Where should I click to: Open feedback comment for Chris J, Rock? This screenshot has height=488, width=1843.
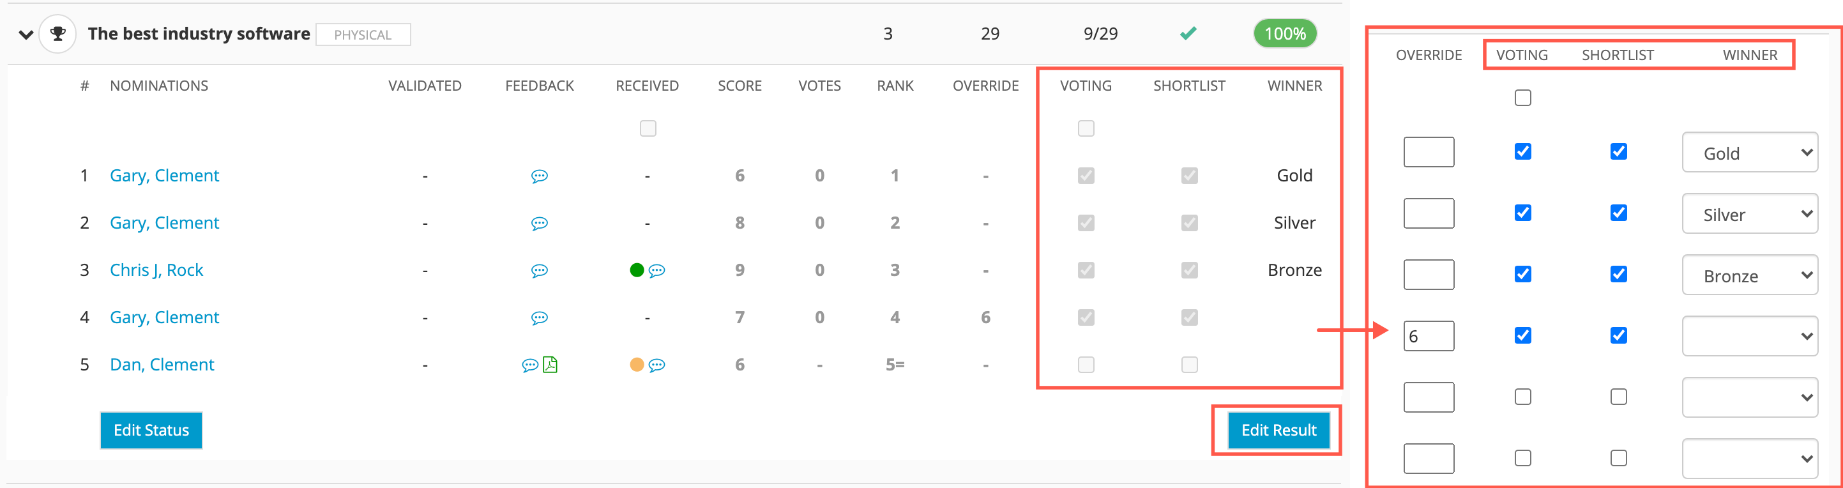pyautogui.click(x=540, y=270)
